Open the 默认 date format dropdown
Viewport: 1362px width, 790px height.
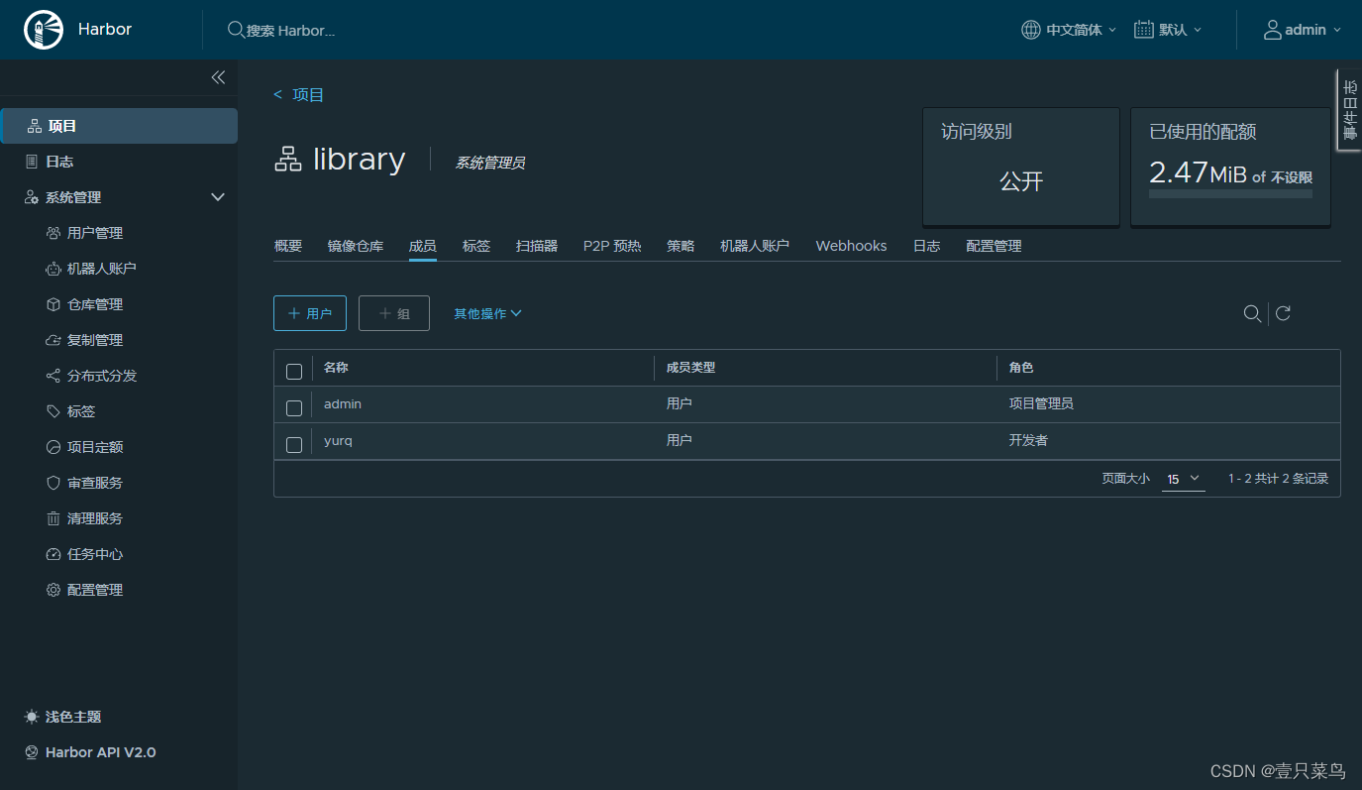click(1169, 30)
